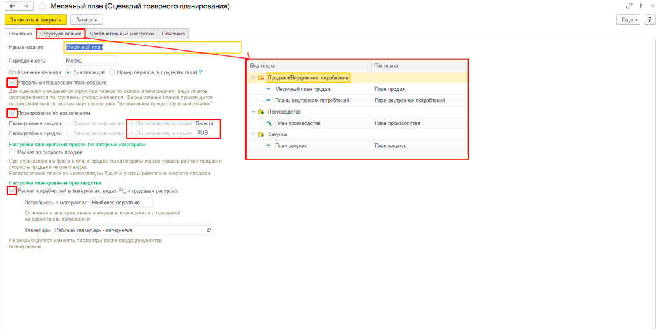661x329 pixels.
Task: Switch to the Структура планов tab
Action: [x=60, y=34]
